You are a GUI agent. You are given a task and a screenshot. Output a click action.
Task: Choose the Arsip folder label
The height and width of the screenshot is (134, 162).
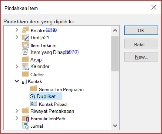pos(36,60)
